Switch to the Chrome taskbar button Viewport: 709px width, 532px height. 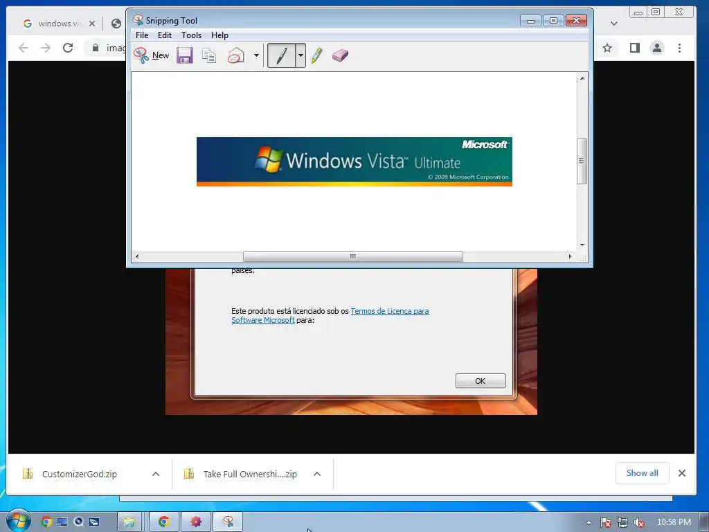(x=163, y=522)
